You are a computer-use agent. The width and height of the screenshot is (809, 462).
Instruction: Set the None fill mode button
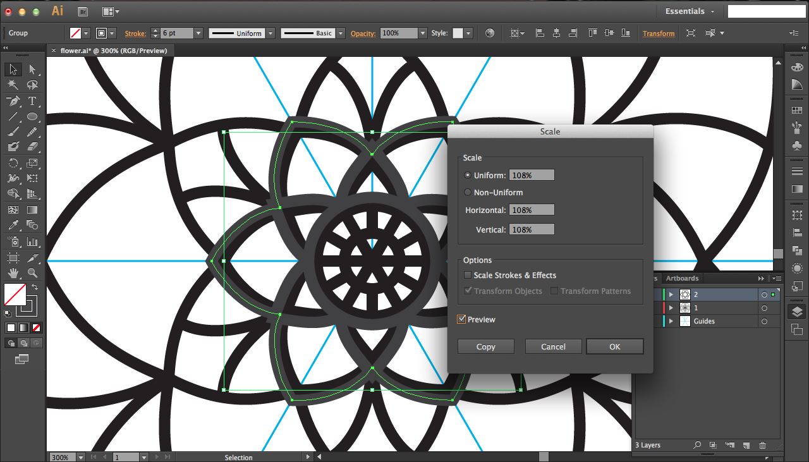[x=36, y=327]
